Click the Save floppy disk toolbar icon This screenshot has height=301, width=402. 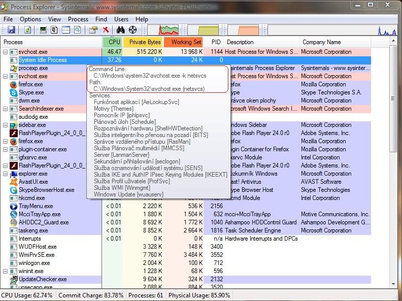11,30
